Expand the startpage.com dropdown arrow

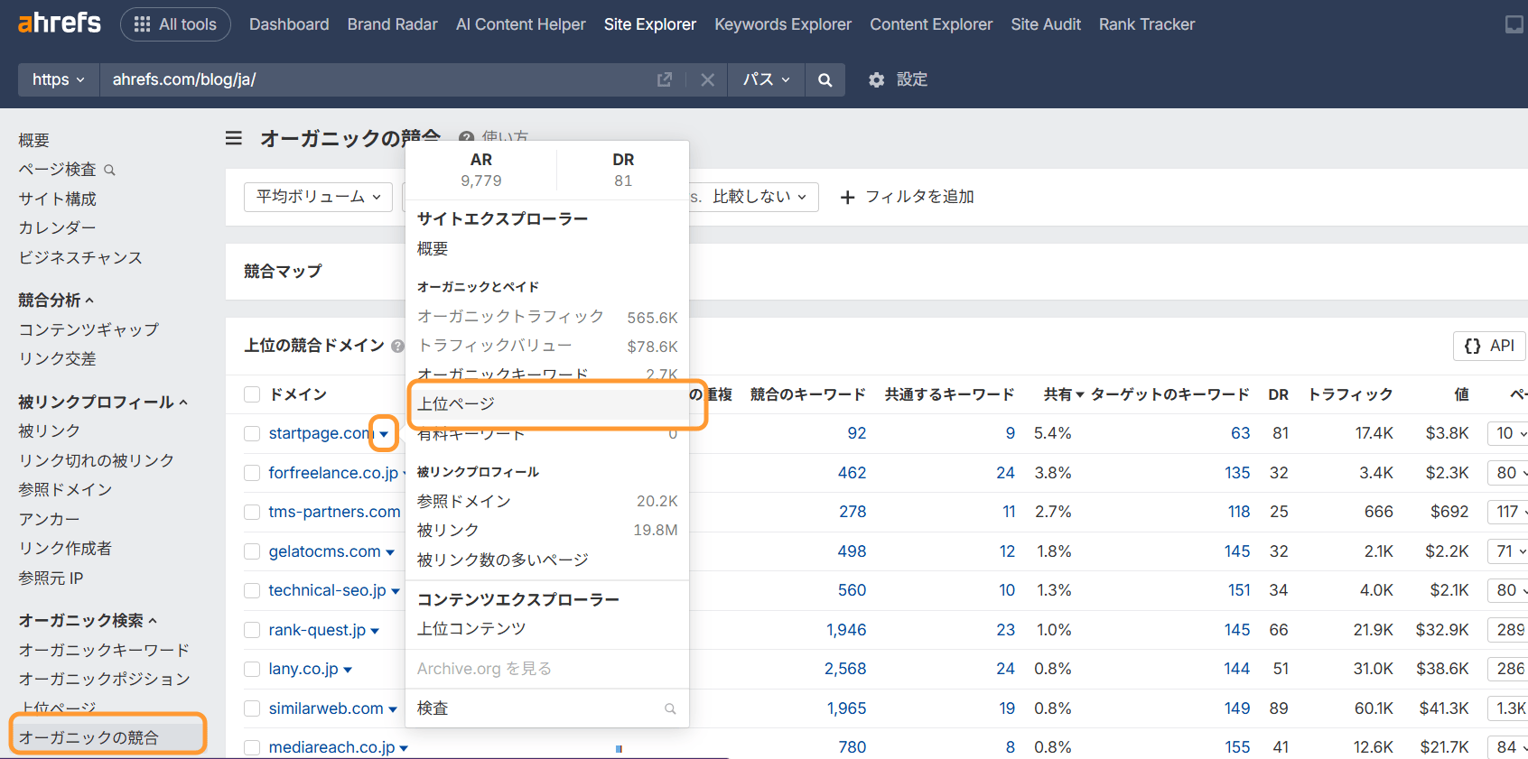[x=384, y=434]
